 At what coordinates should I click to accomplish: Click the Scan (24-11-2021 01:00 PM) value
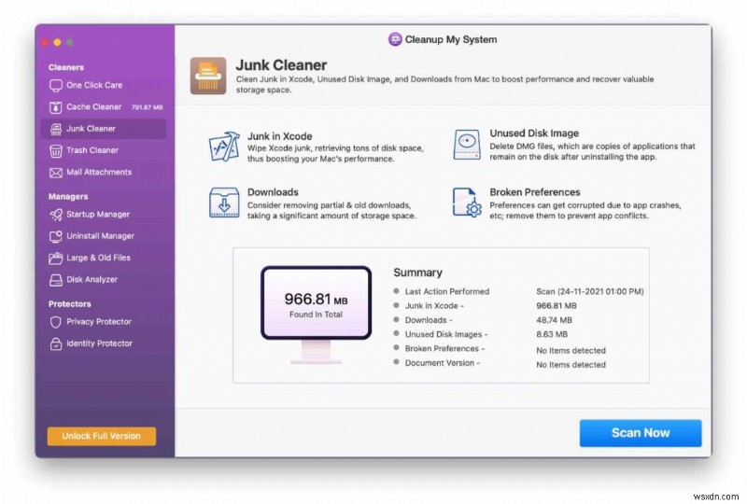point(590,291)
